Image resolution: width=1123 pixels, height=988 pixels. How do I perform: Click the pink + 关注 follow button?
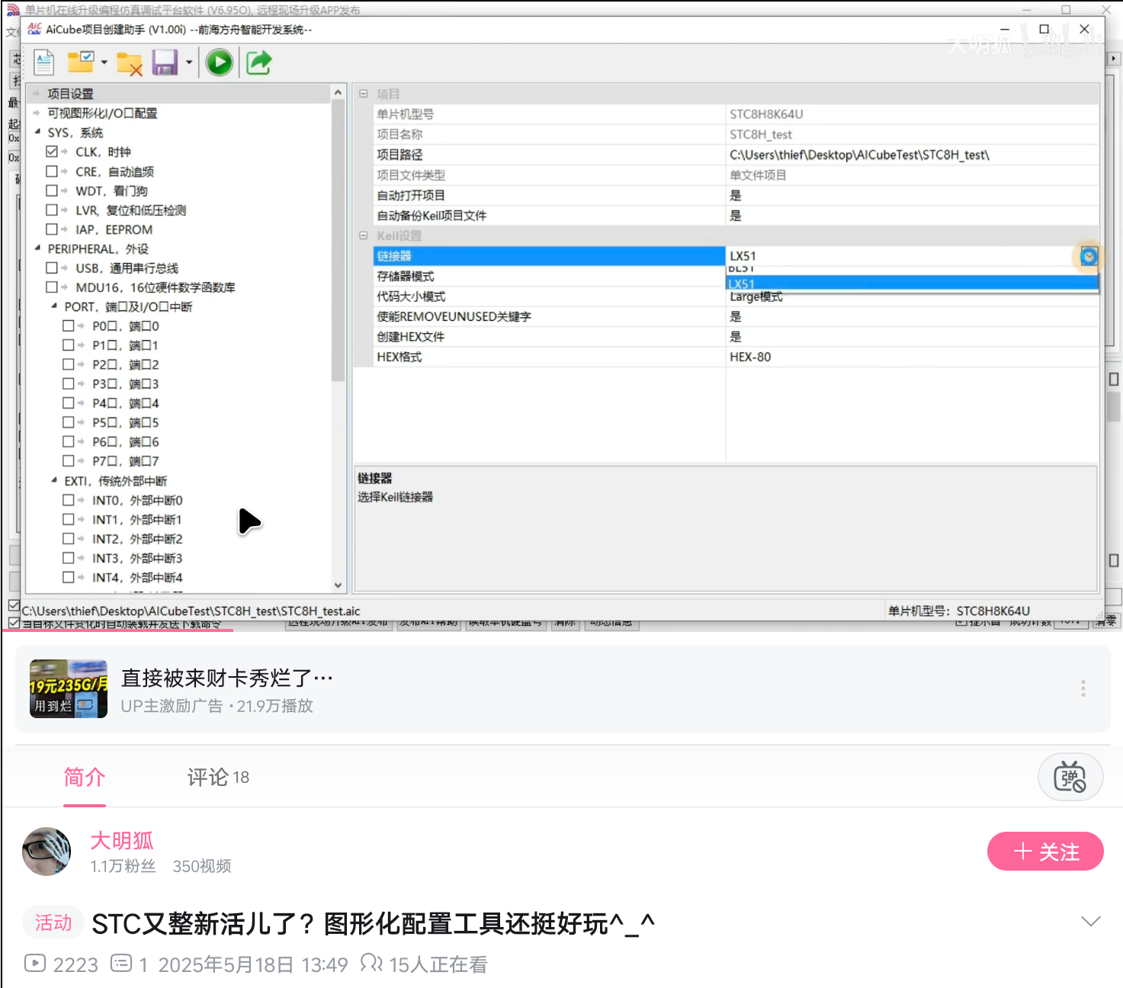[1045, 852]
